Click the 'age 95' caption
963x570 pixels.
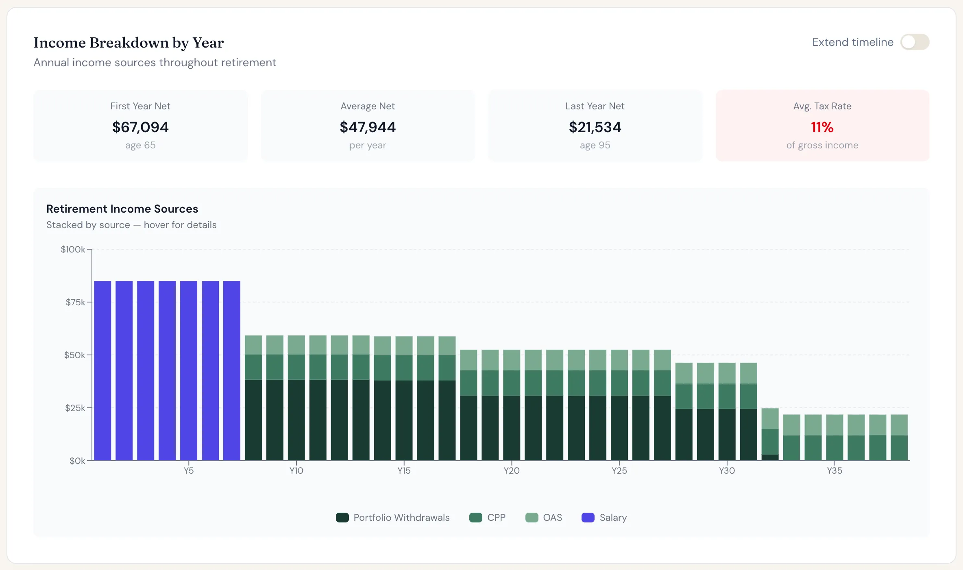pyautogui.click(x=595, y=145)
